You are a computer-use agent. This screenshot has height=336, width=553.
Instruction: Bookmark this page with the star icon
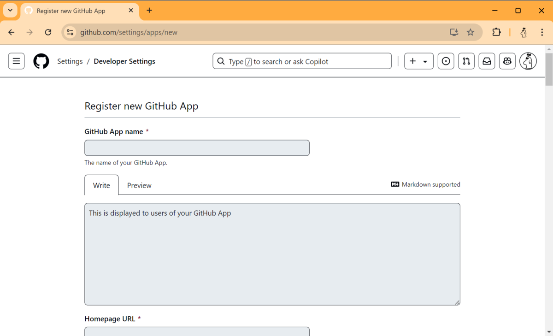tap(471, 32)
